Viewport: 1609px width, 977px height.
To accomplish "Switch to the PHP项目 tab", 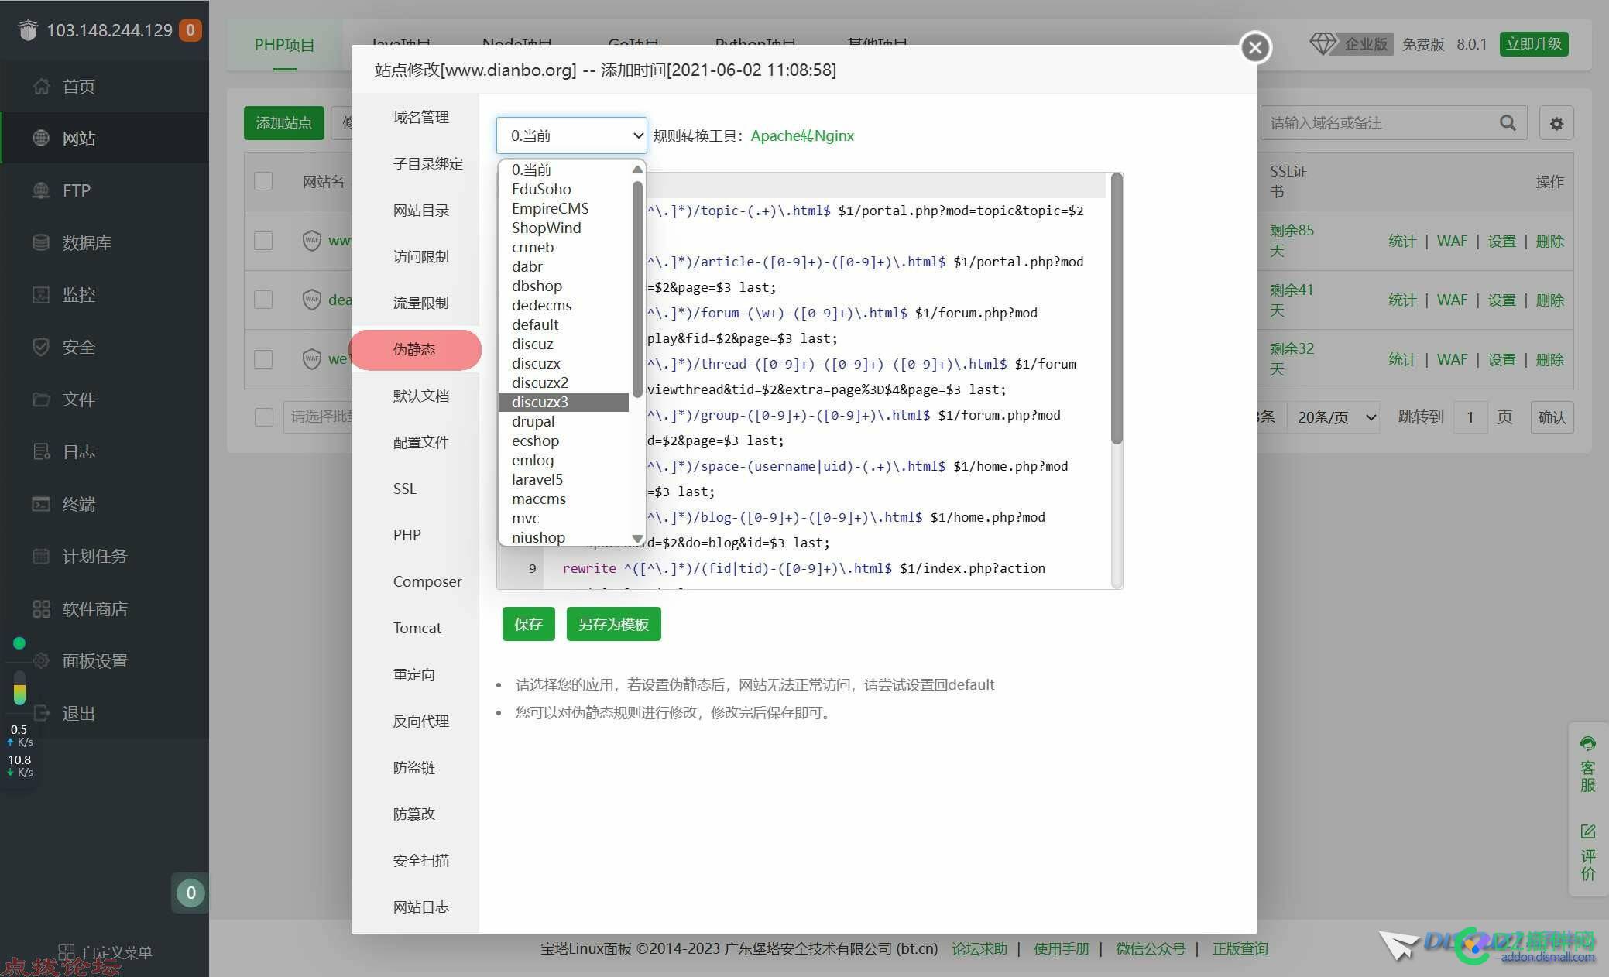I will click(284, 45).
